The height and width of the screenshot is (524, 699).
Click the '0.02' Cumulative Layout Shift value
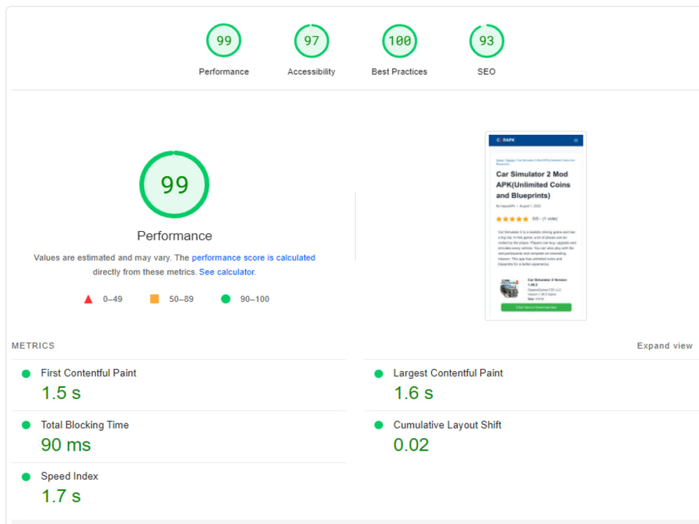(411, 444)
